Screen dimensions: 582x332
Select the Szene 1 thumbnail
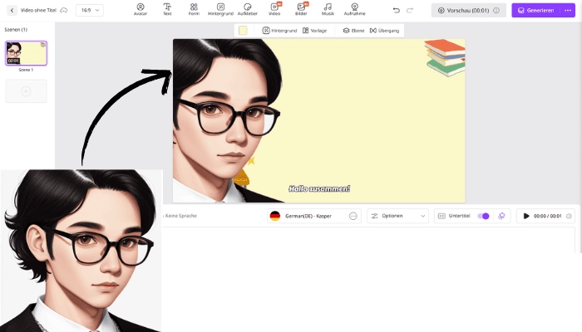(x=26, y=53)
